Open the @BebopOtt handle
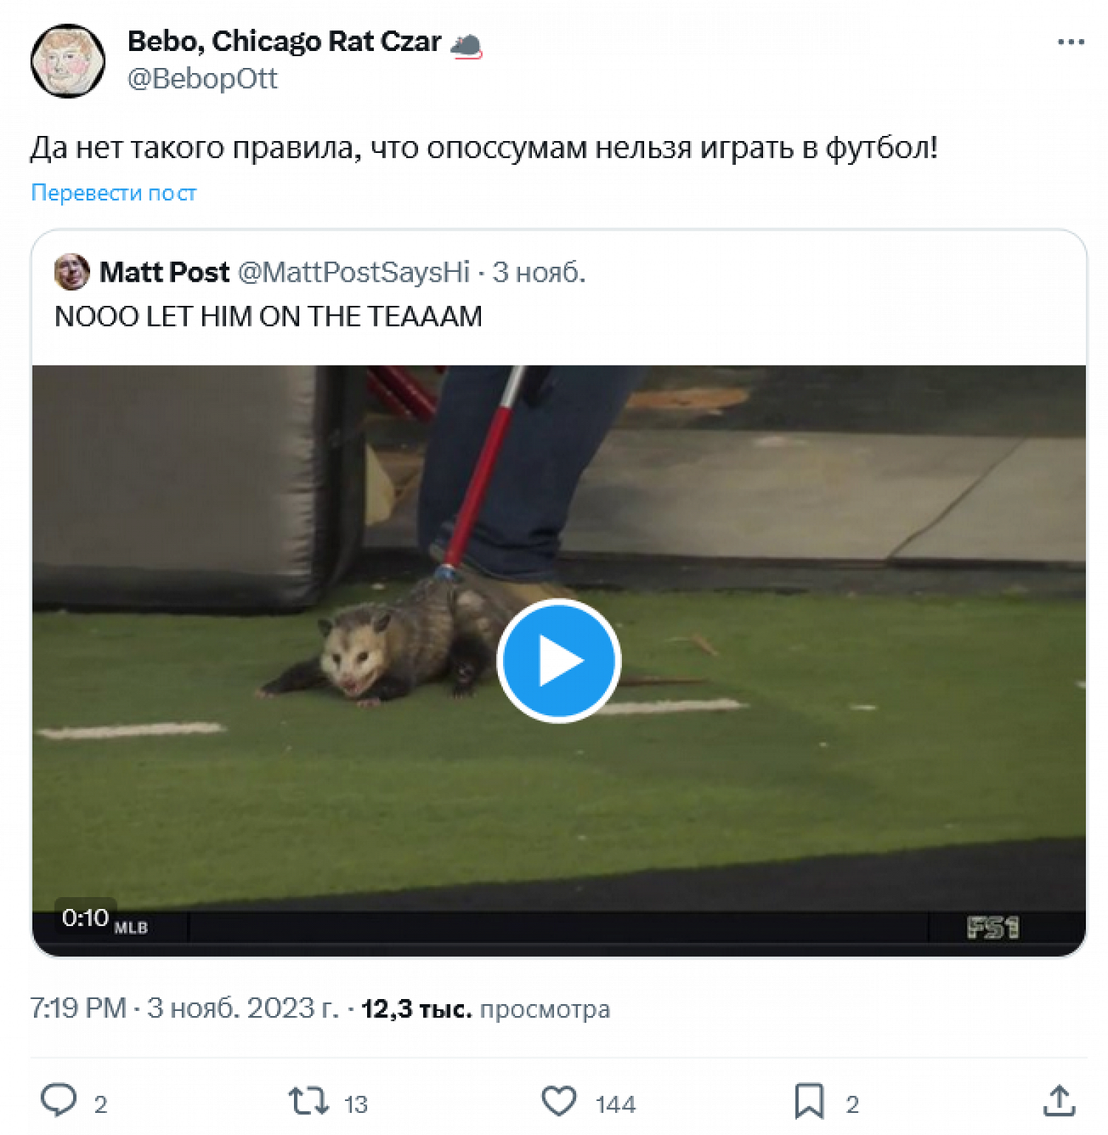The image size is (1108, 1135). point(202,78)
